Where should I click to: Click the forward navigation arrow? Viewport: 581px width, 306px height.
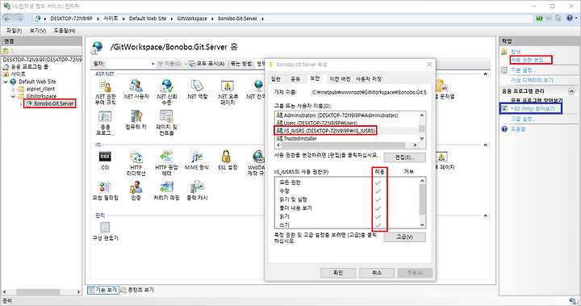(19, 19)
